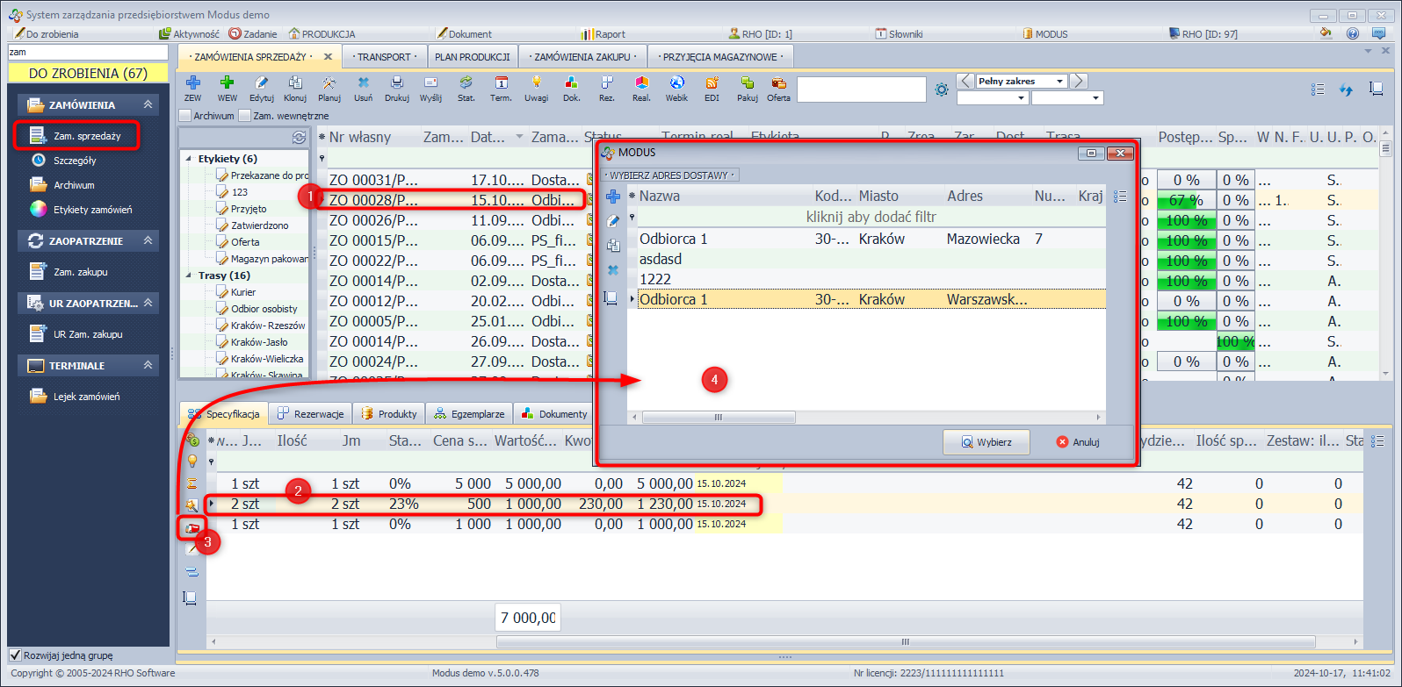Click the Anuluj button
The height and width of the screenshot is (687, 1402).
[x=1078, y=442]
